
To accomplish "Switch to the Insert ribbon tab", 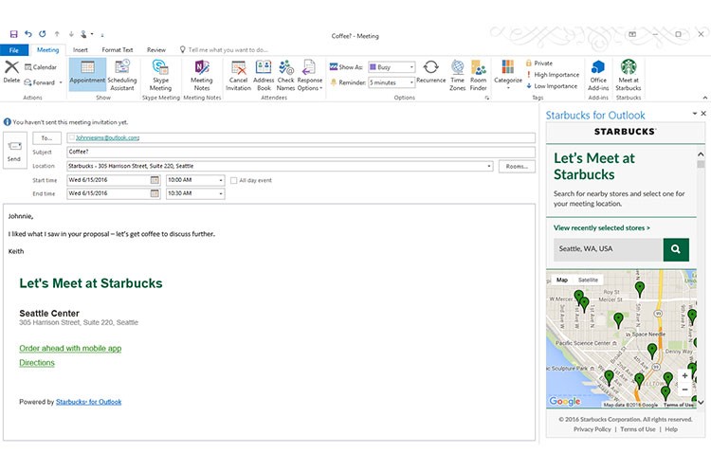I will [x=81, y=49].
